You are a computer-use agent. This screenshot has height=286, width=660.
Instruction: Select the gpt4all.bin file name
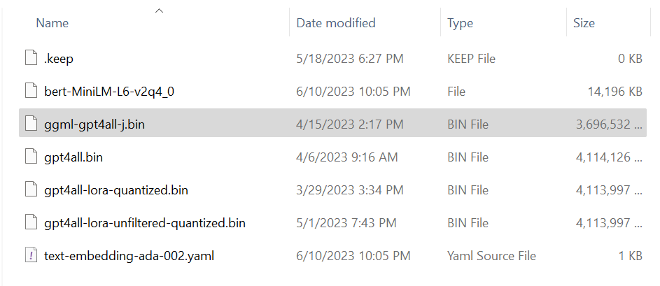[73, 157]
